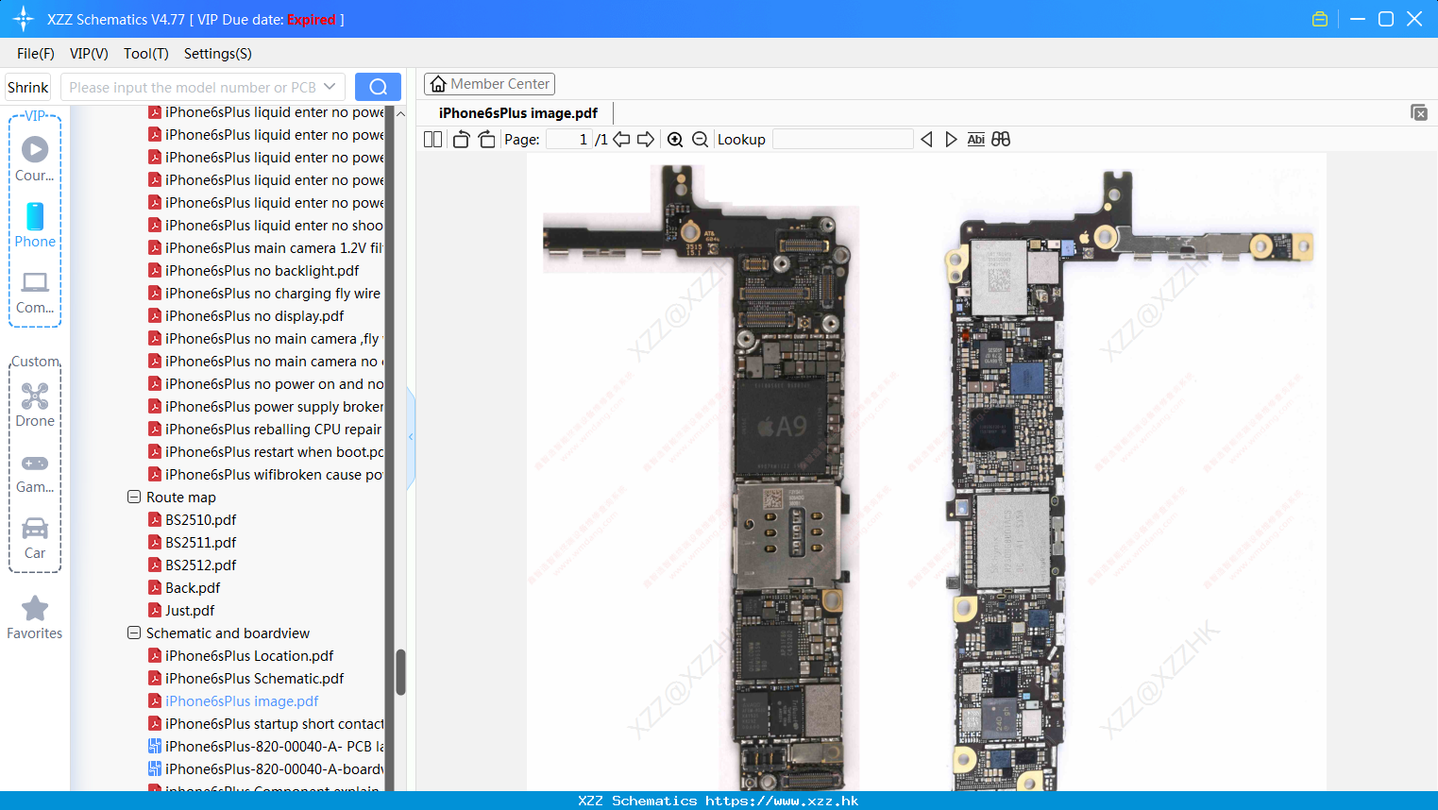Go to previous page arrow
Viewport: 1438px width, 810px height.
(x=621, y=140)
